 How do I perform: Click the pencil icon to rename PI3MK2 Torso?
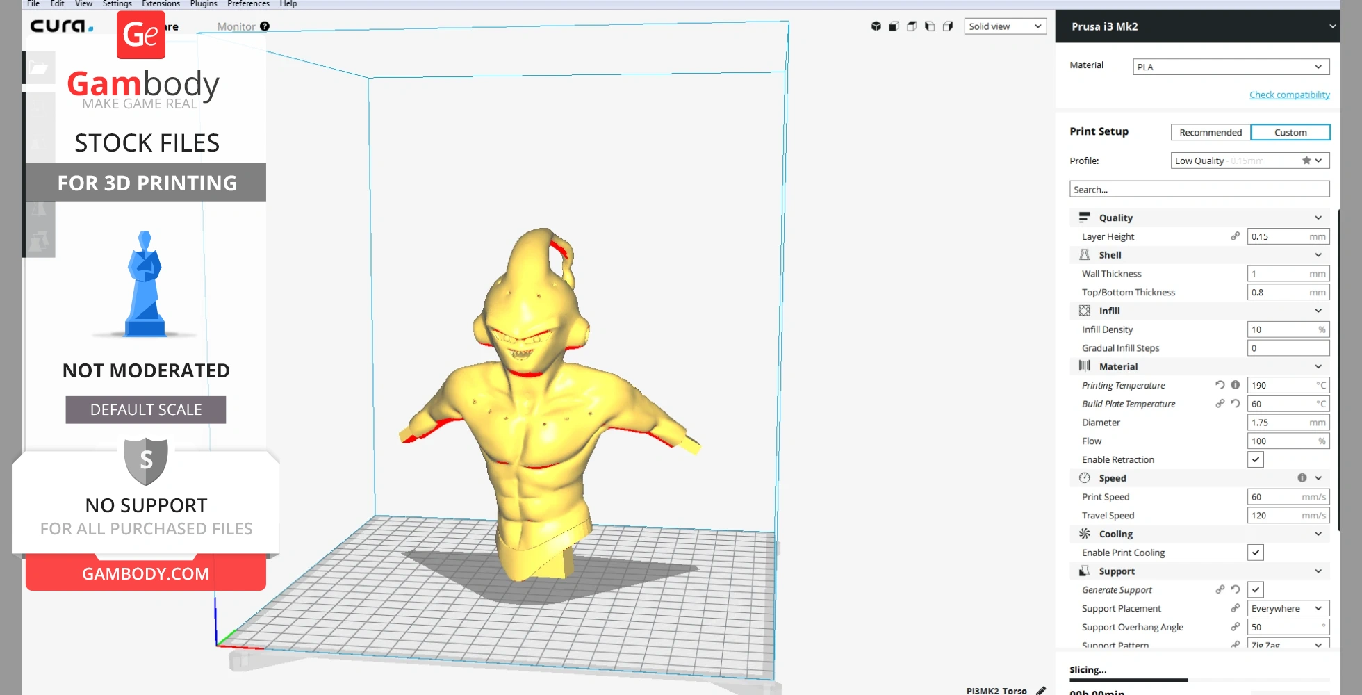[1041, 690]
